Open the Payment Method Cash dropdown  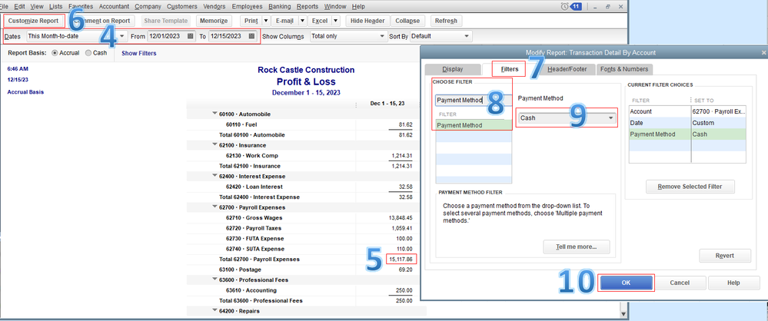pyautogui.click(x=611, y=118)
